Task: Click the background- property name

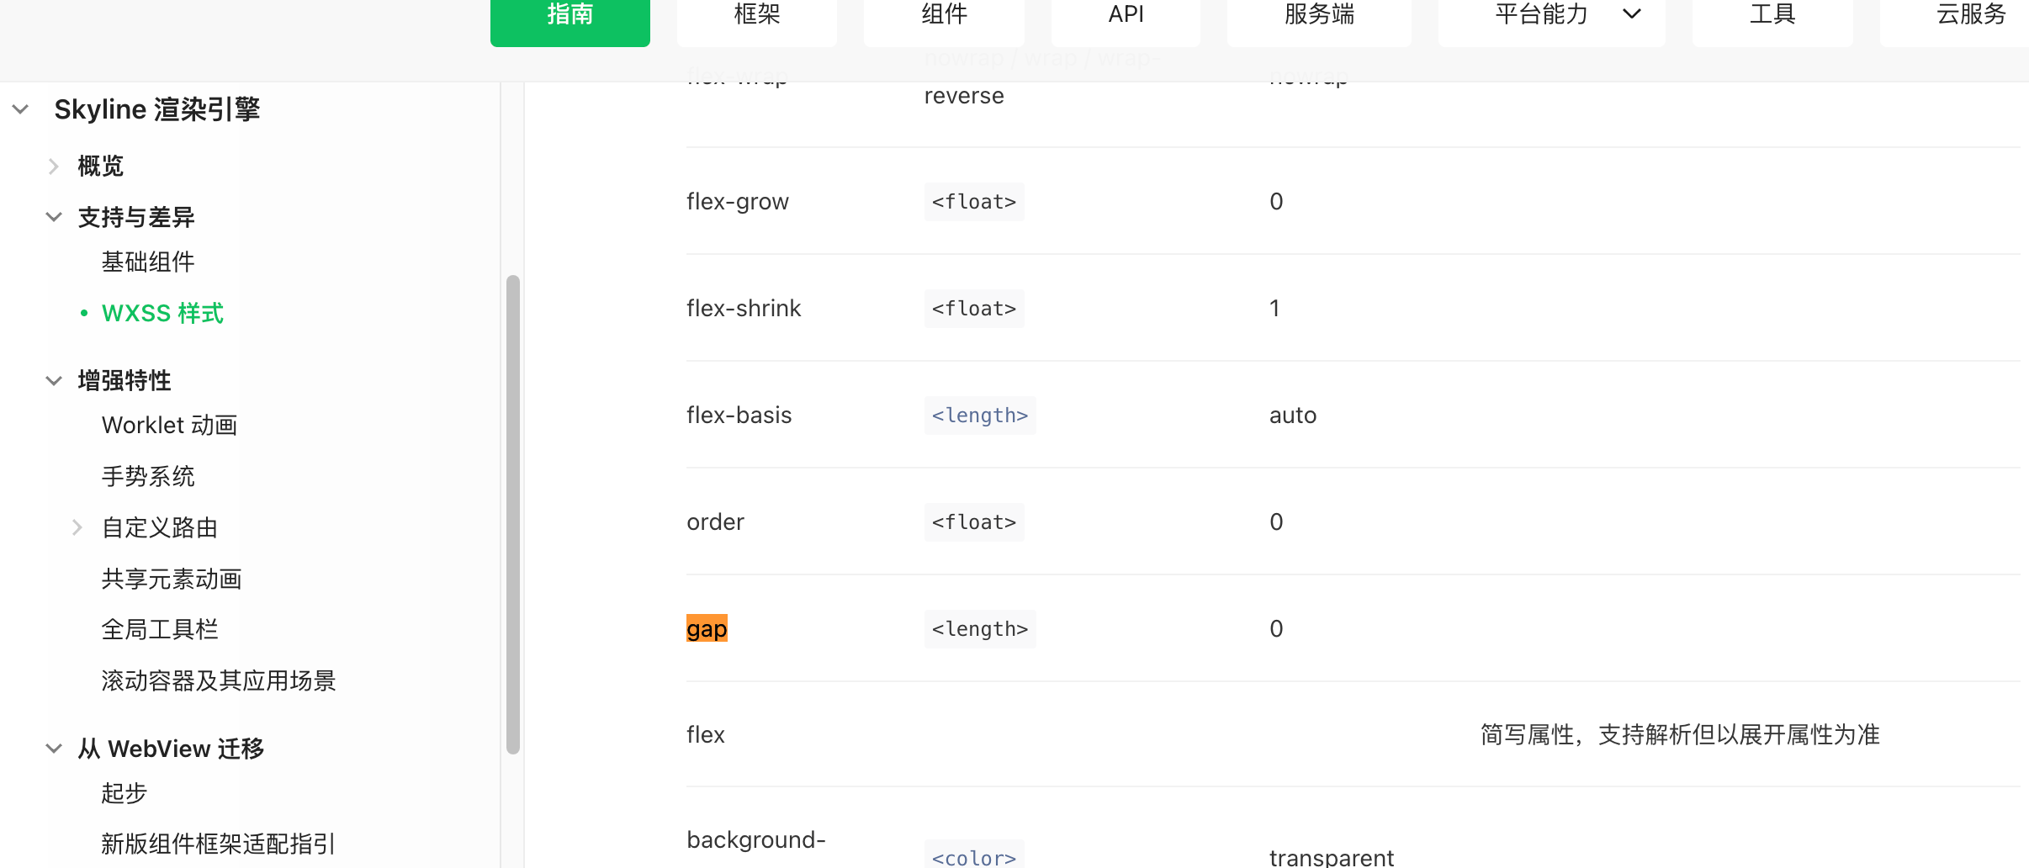Action: (x=756, y=840)
